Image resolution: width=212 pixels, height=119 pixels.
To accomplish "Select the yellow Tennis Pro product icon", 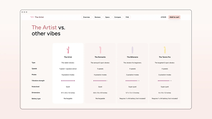I will point(165,50).
